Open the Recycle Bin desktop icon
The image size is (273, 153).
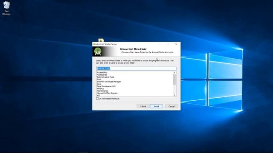(x=6, y=8)
